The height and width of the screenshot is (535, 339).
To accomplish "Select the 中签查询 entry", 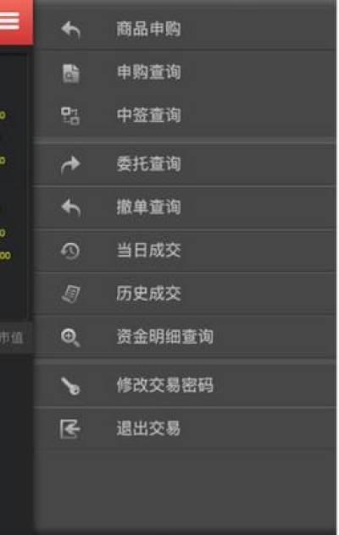I will (x=186, y=115).
